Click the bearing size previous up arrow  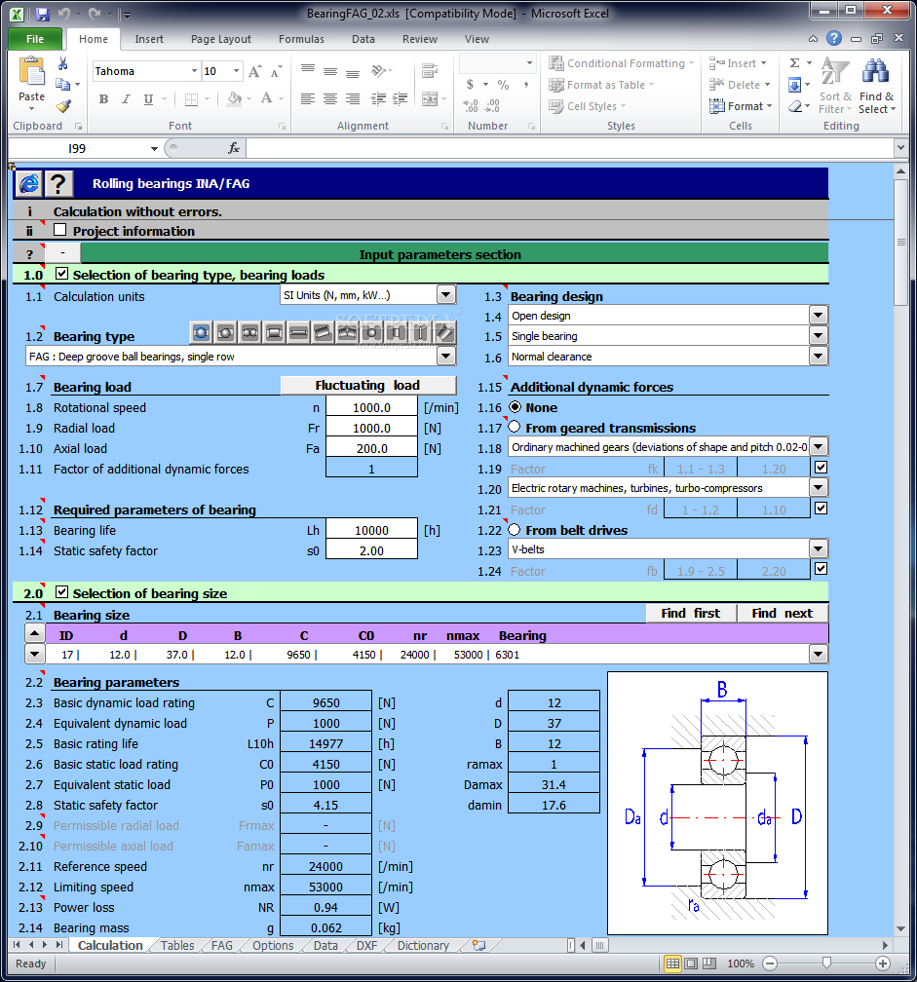pyautogui.click(x=34, y=633)
